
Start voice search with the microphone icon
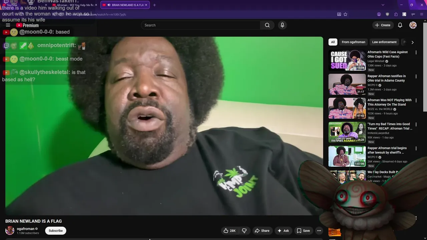point(282,25)
